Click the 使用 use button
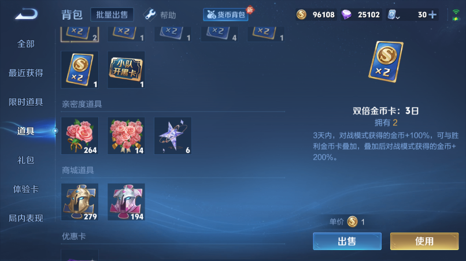The height and width of the screenshot is (261, 466). 424,241
